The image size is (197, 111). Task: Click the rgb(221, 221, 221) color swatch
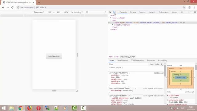169,102
